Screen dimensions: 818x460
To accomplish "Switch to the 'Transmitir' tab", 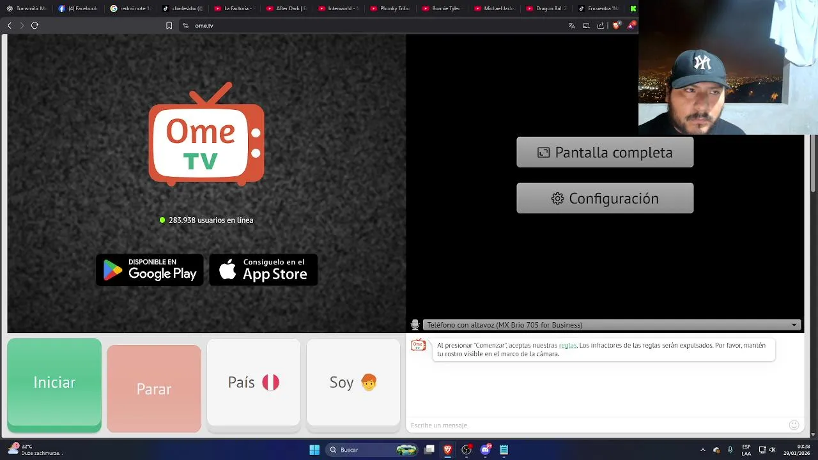I will (27, 8).
